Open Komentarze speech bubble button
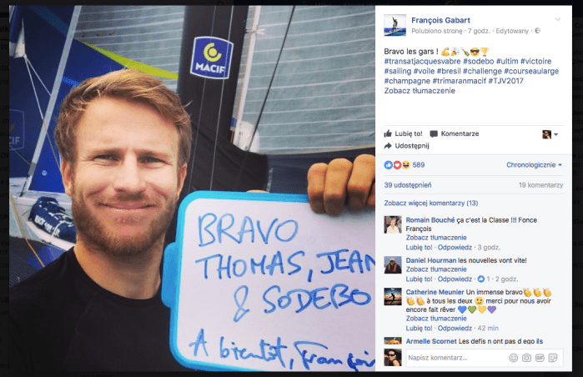The image size is (583, 377). 455,133
